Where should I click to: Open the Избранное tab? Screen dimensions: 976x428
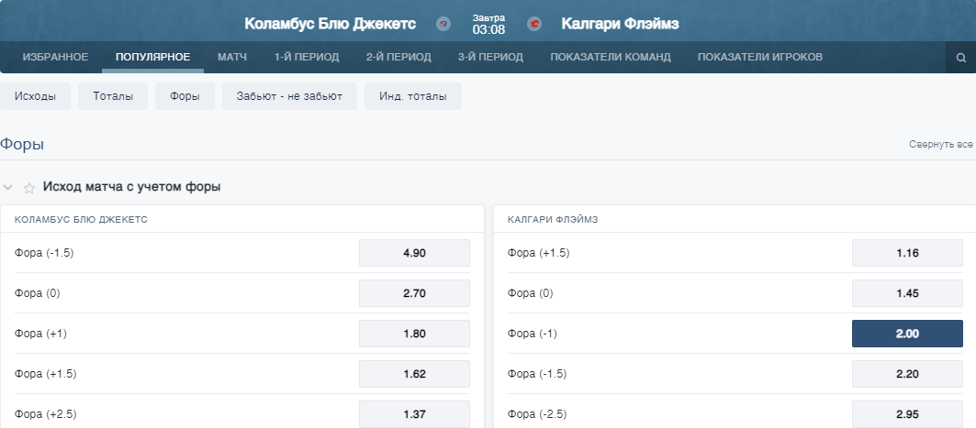55,57
